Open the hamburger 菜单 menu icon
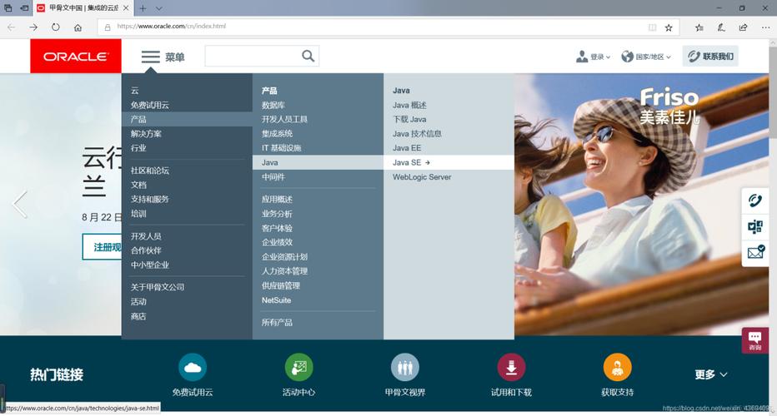 (150, 57)
